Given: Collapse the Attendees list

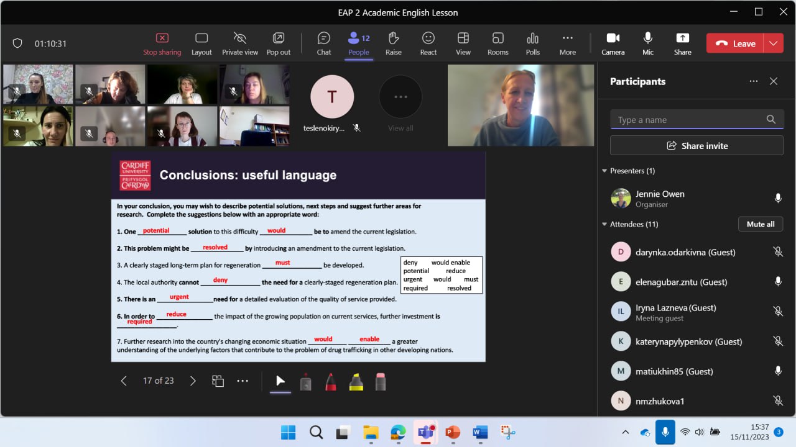Looking at the screenshot, I should point(604,224).
